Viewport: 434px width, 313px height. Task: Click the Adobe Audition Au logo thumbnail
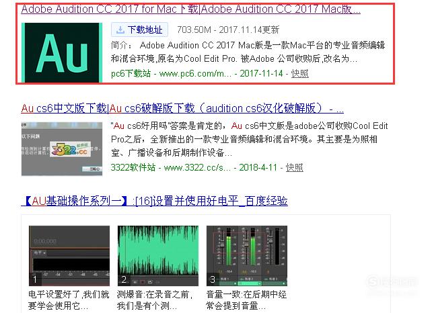[x=62, y=52]
